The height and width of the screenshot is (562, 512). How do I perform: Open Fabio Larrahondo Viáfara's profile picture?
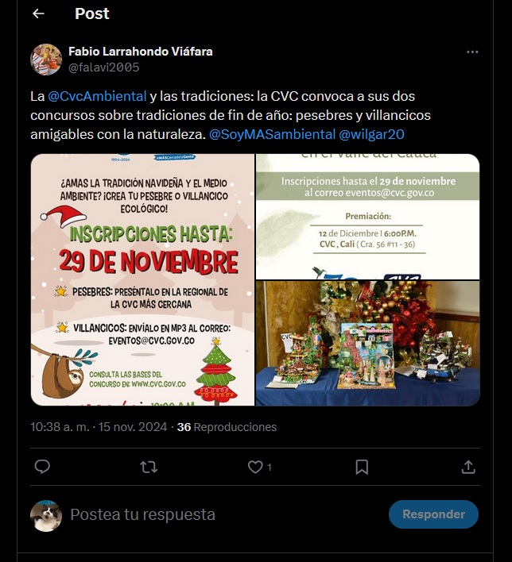tap(46, 60)
